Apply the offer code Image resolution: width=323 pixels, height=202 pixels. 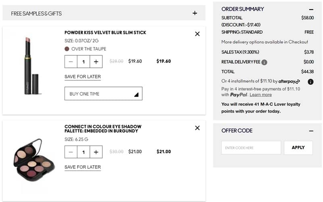[298, 147]
